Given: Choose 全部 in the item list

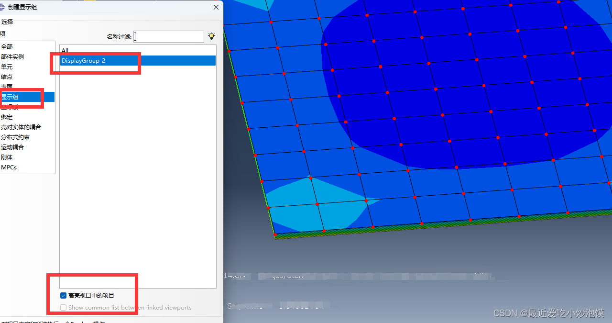Looking at the screenshot, I should coord(7,47).
